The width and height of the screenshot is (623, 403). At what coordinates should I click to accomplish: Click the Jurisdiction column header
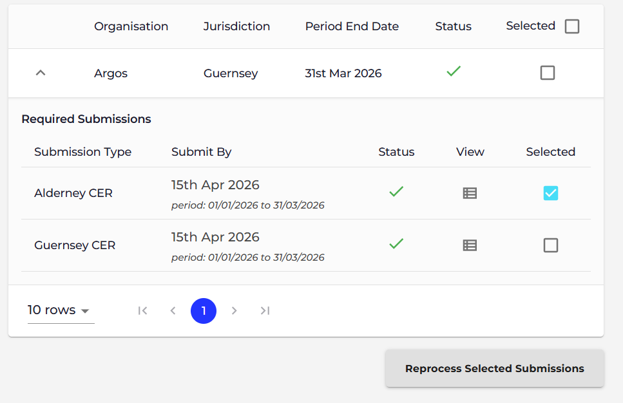click(236, 26)
